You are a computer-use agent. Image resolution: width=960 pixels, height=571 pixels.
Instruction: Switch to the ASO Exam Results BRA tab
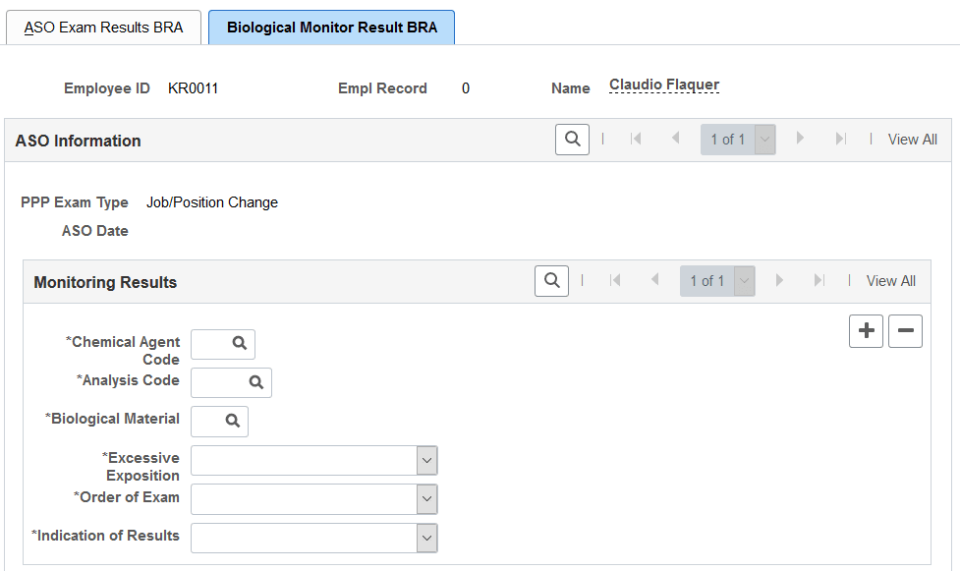[103, 27]
